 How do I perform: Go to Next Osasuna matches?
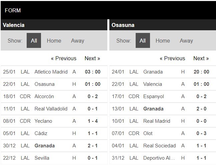[x=201, y=58]
